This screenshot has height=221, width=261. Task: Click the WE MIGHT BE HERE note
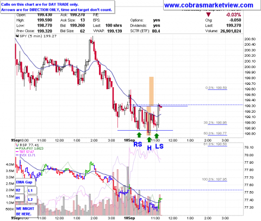27,211
